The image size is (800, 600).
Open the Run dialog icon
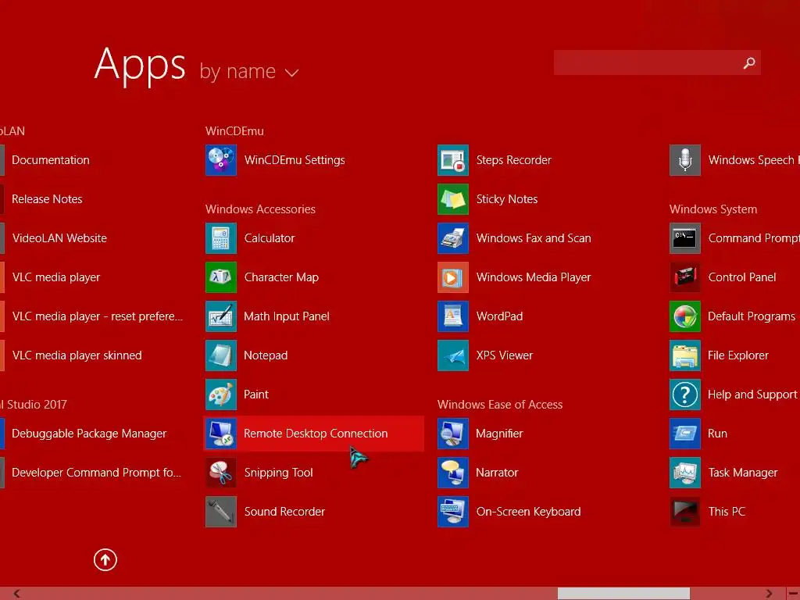click(685, 434)
